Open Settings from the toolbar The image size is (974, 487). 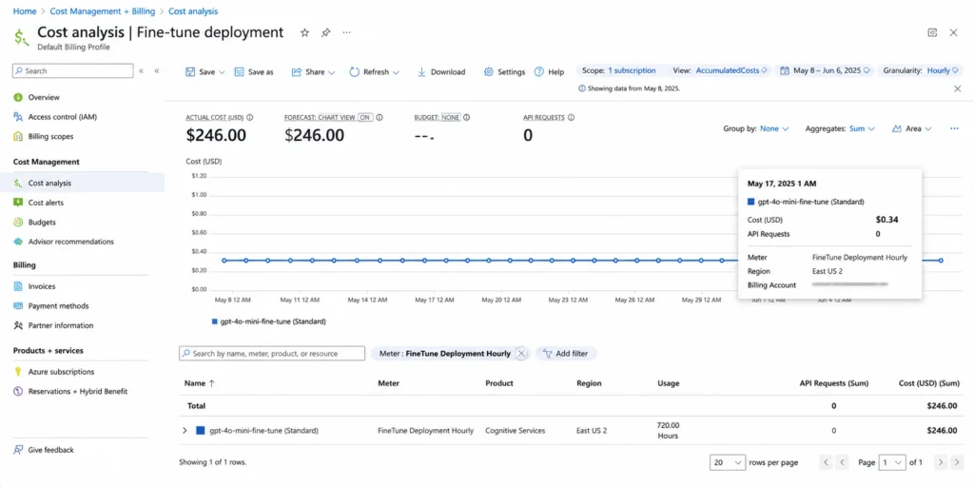504,72
